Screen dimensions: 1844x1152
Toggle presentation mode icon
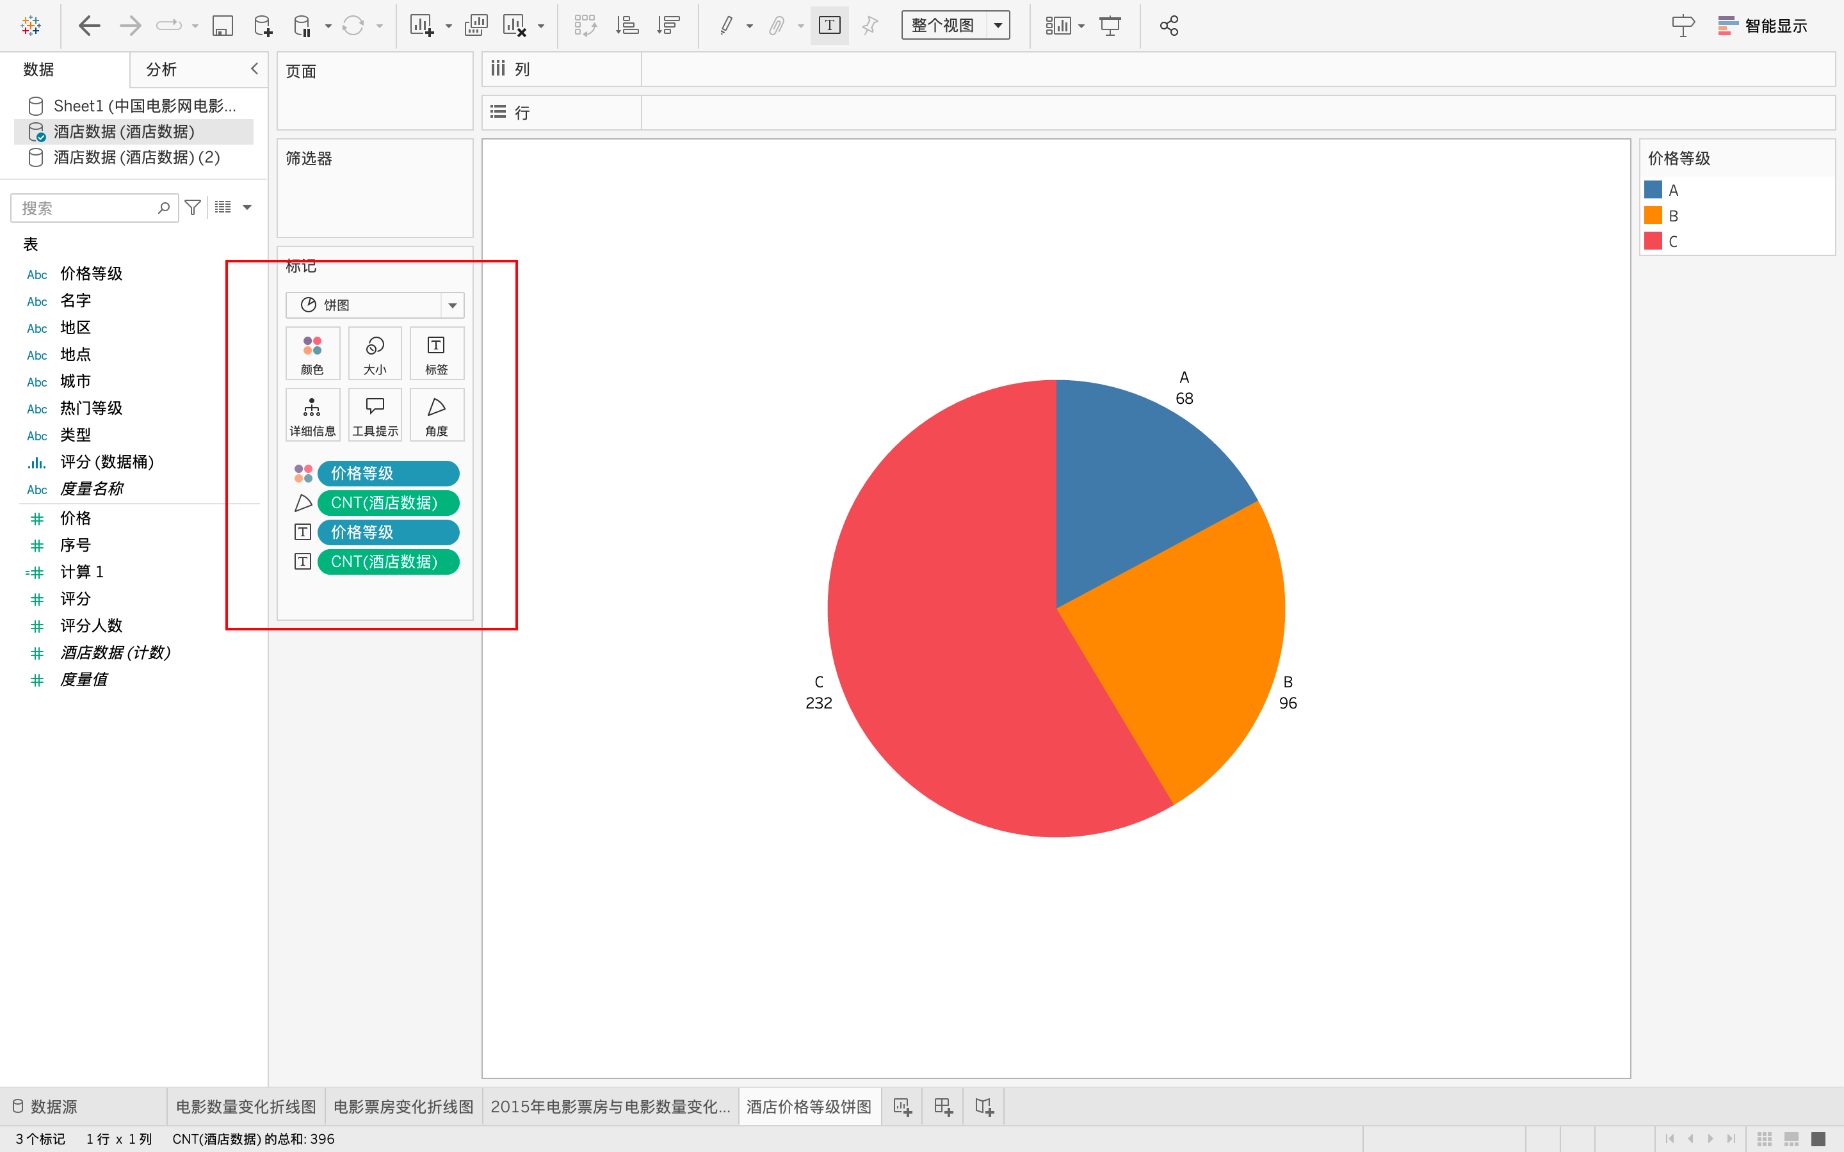pyautogui.click(x=1110, y=26)
